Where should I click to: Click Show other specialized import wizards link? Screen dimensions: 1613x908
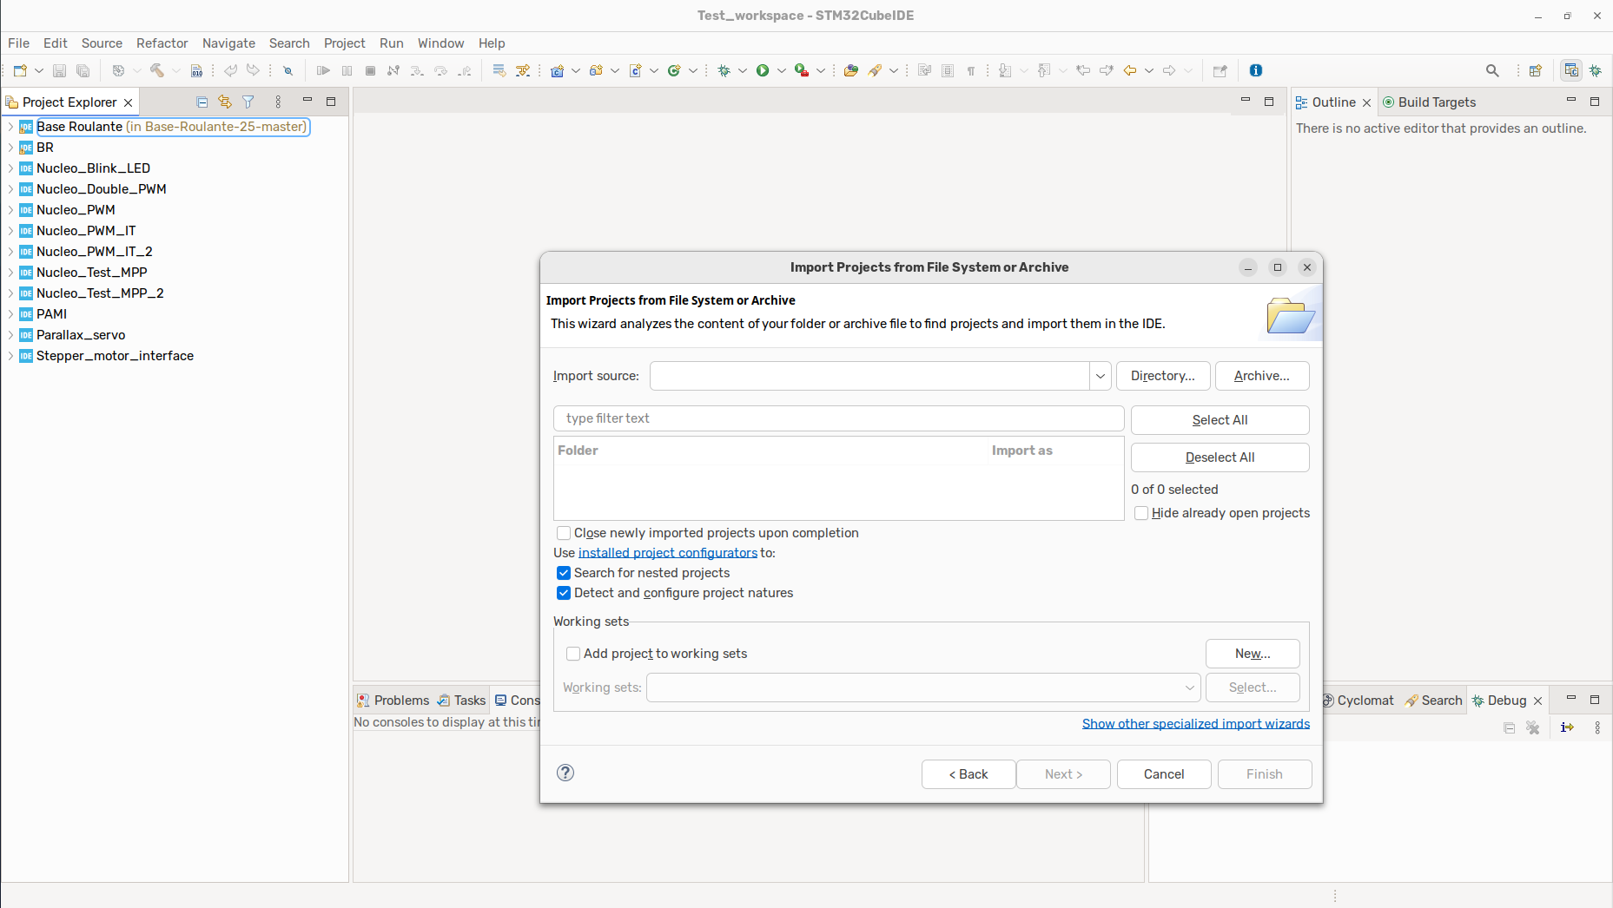pyautogui.click(x=1196, y=724)
